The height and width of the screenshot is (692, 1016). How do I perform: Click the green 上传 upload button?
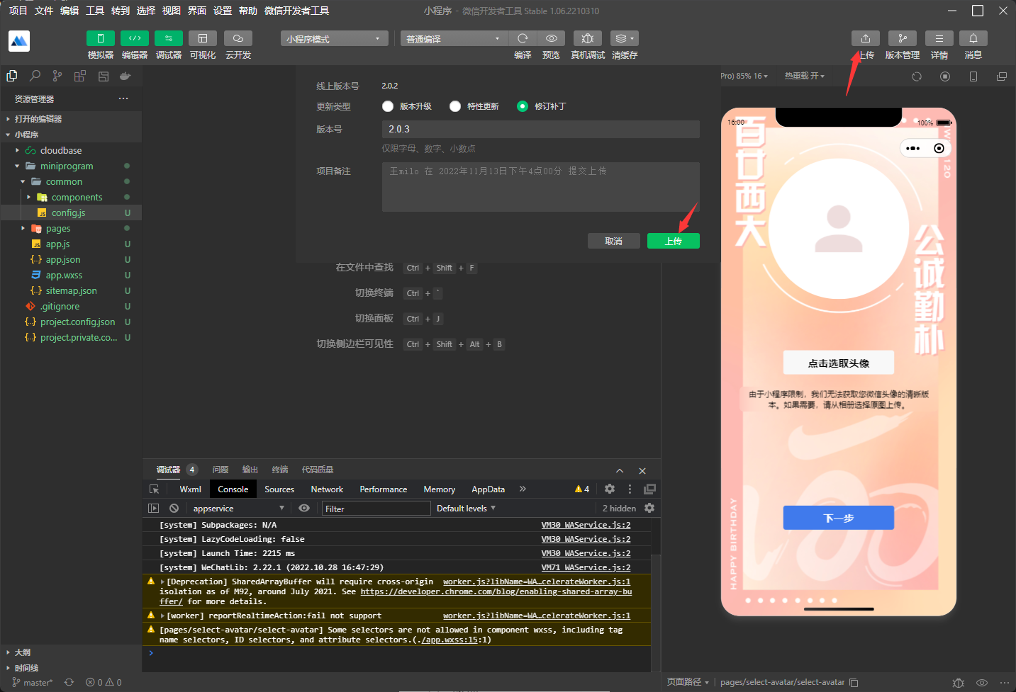[x=673, y=241]
